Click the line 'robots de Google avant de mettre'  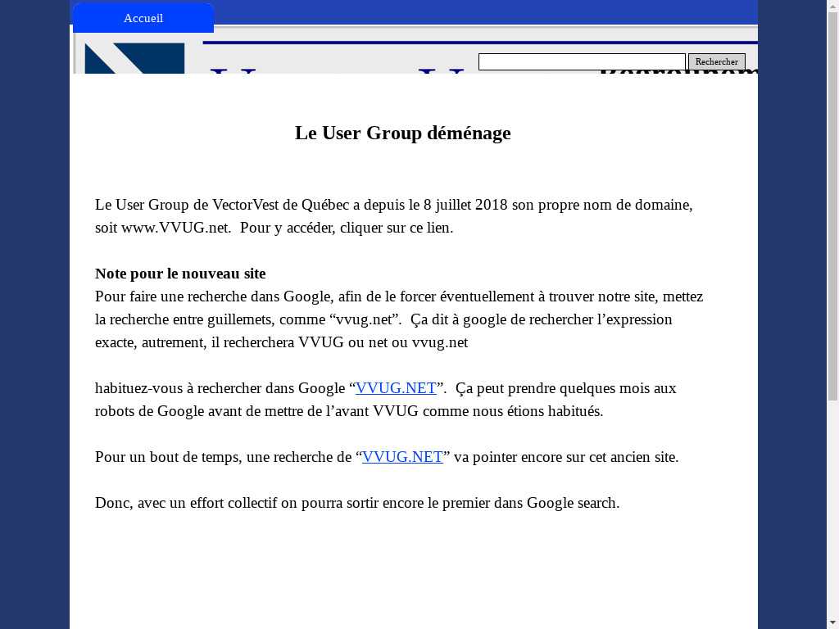(x=349, y=411)
